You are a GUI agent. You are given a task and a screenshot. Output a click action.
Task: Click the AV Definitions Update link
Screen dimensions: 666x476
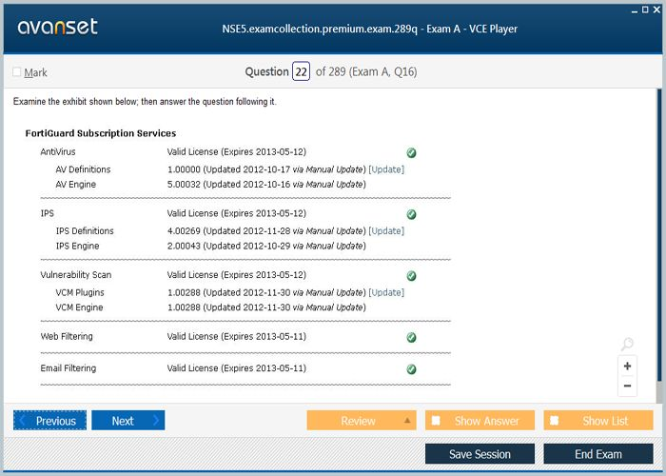[386, 169]
